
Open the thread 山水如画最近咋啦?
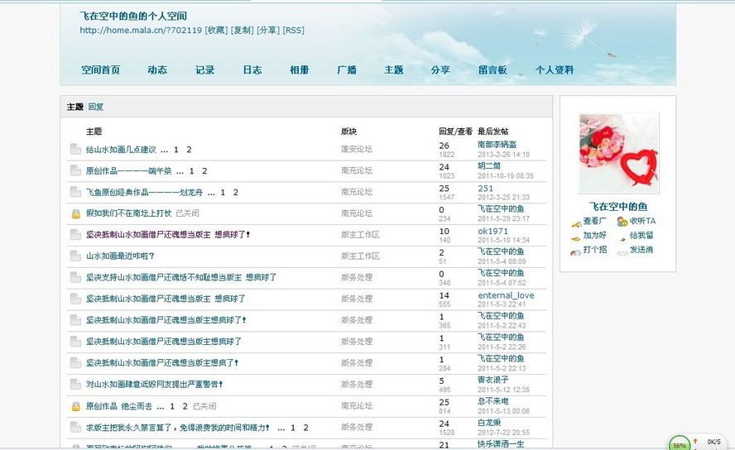[120, 256]
